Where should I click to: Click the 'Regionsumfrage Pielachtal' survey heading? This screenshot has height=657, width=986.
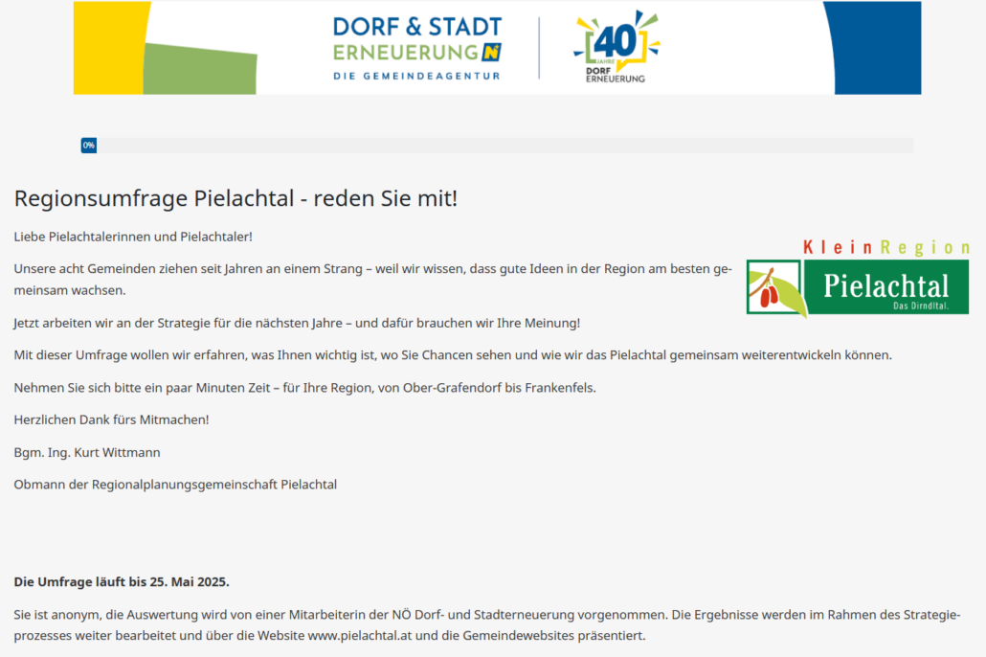pyautogui.click(x=235, y=199)
